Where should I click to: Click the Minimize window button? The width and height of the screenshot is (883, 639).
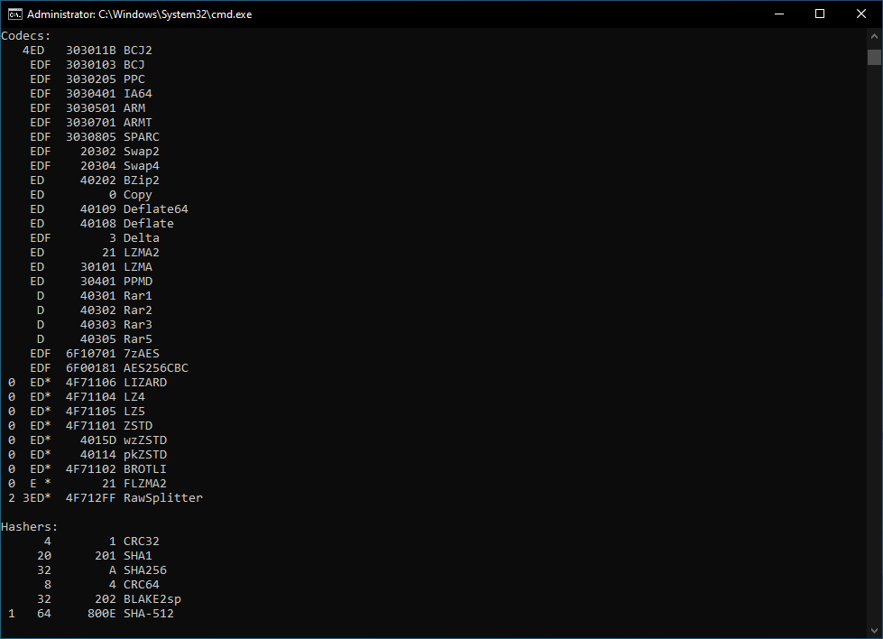tap(779, 14)
